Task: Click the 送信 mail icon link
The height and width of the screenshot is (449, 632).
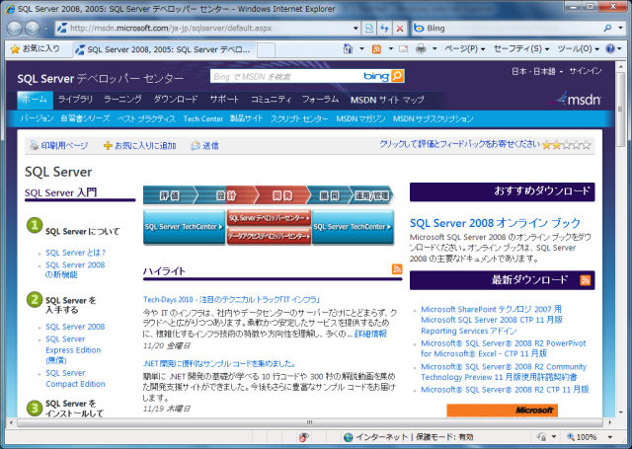Action: [x=204, y=145]
